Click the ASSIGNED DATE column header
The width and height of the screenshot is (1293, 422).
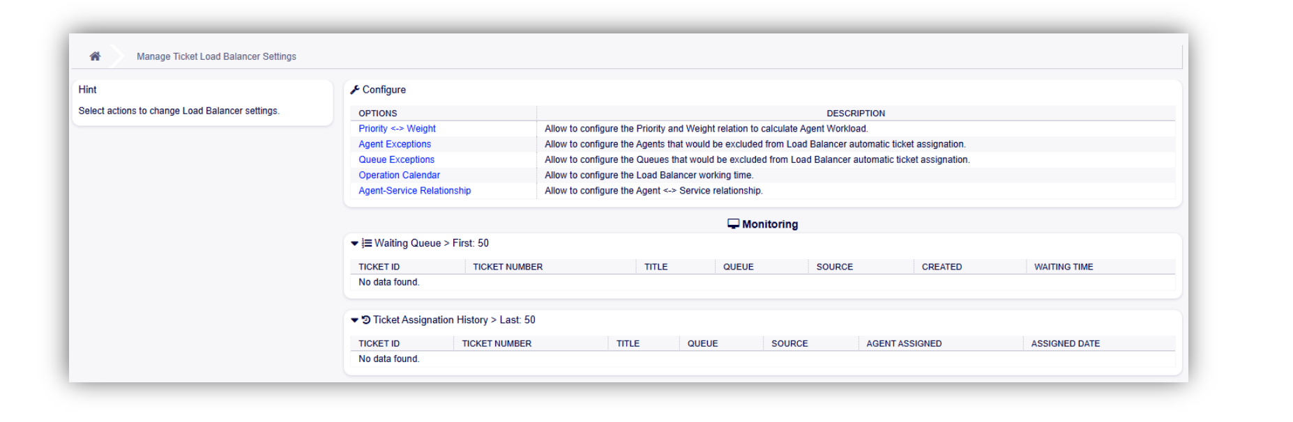1065,343
